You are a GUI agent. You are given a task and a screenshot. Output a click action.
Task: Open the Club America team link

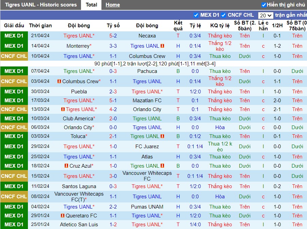pos(78,119)
